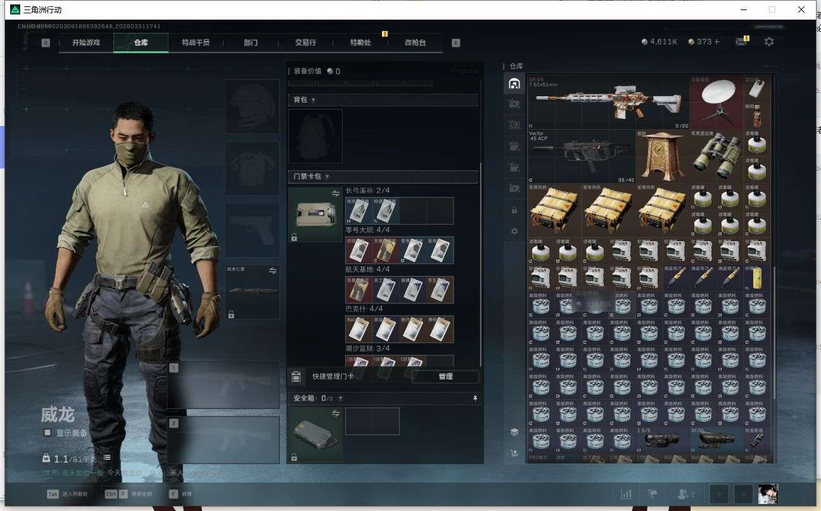Screen dimensions: 821x511
Task: Click the 转移 button at bottom
Action: point(181,494)
